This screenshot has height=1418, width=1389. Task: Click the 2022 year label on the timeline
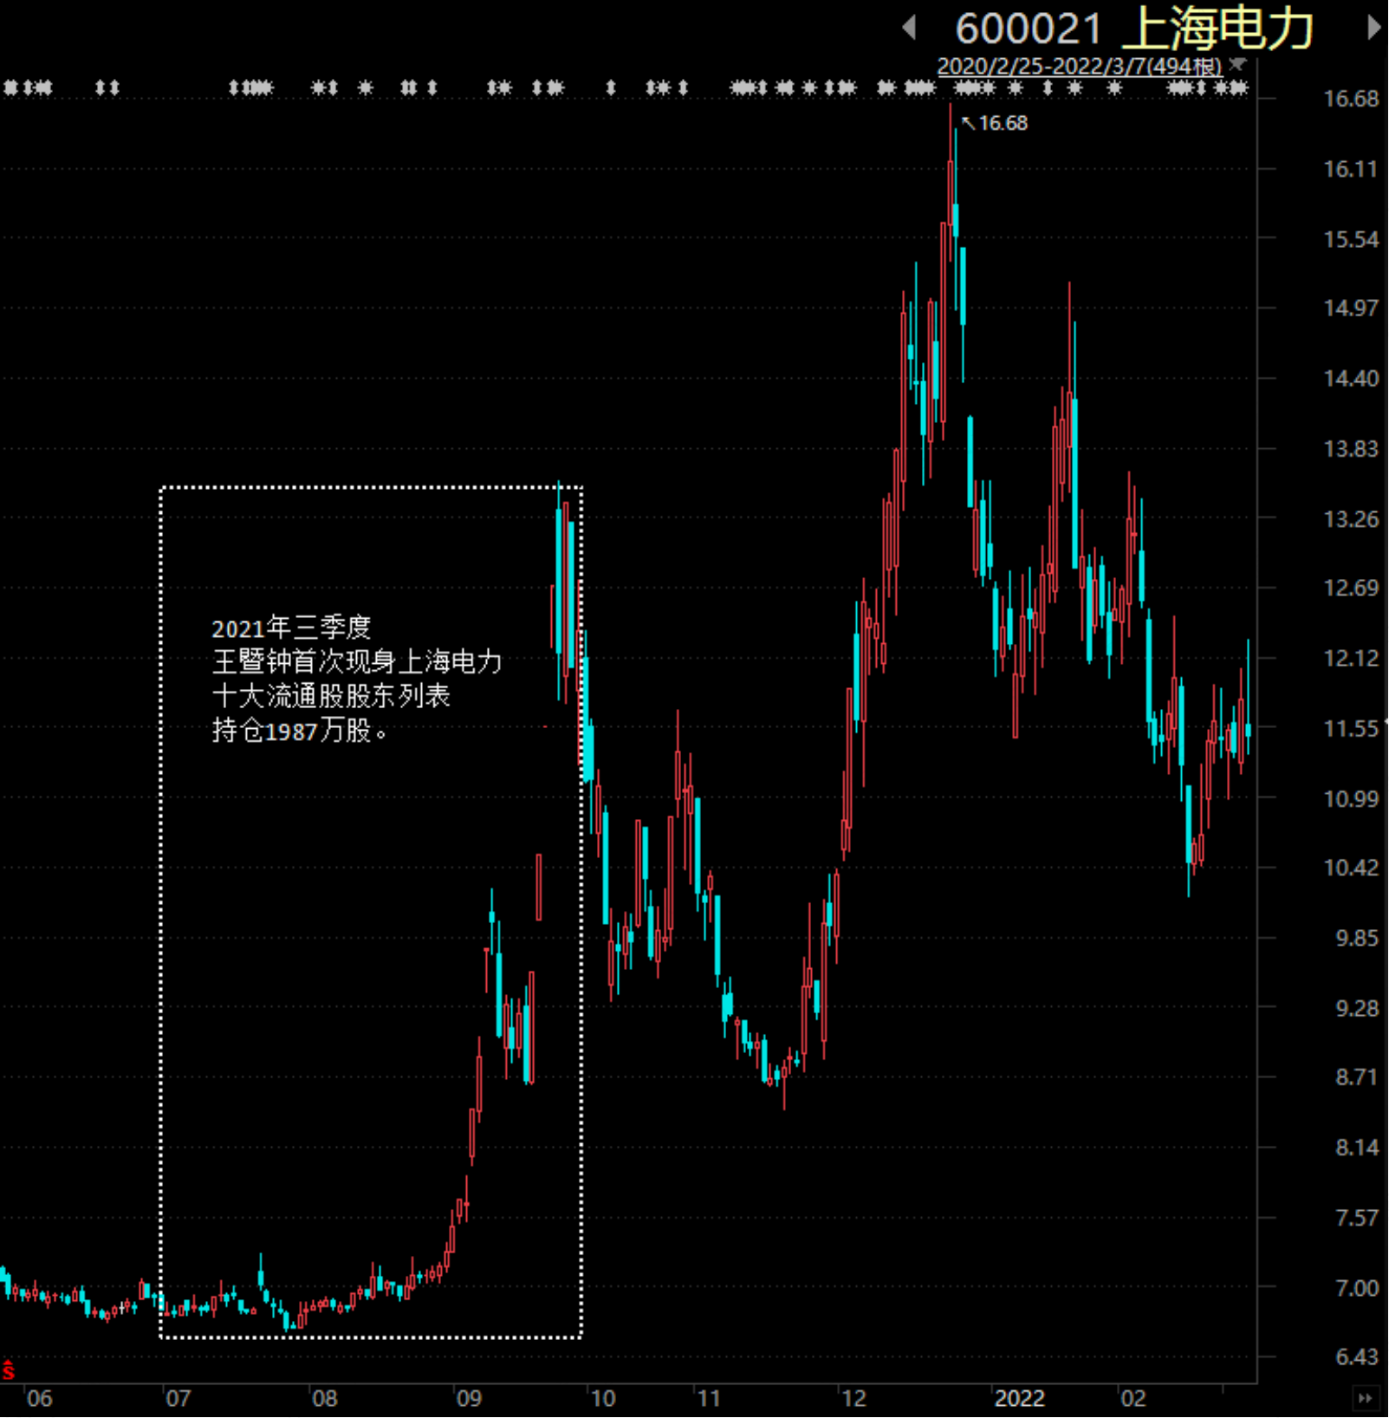pos(1020,1398)
